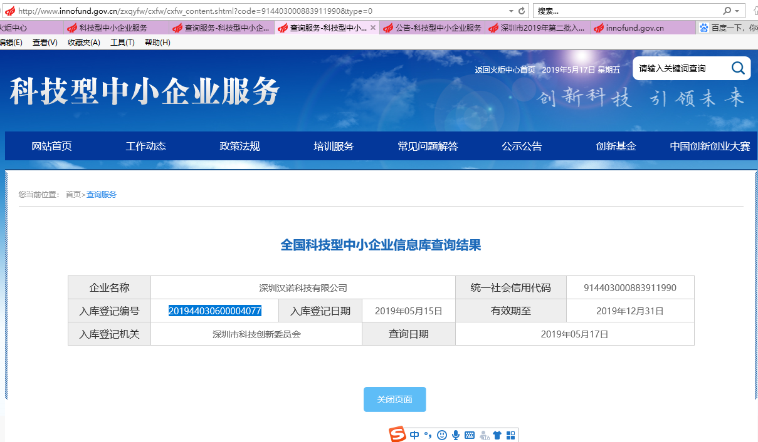This screenshot has width=758, height=442.
Task: Open the Sogou emoji smiley panel
Action: point(442,435)
